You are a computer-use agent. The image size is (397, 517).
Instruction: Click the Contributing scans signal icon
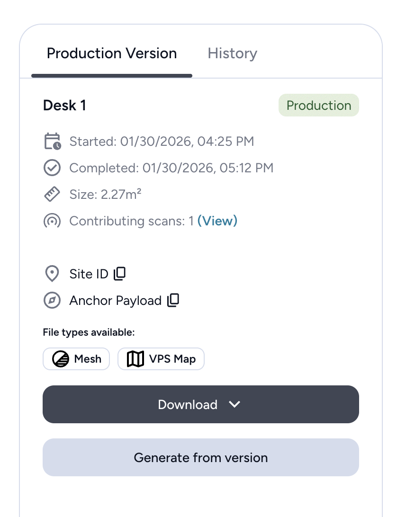pos(52,221)
